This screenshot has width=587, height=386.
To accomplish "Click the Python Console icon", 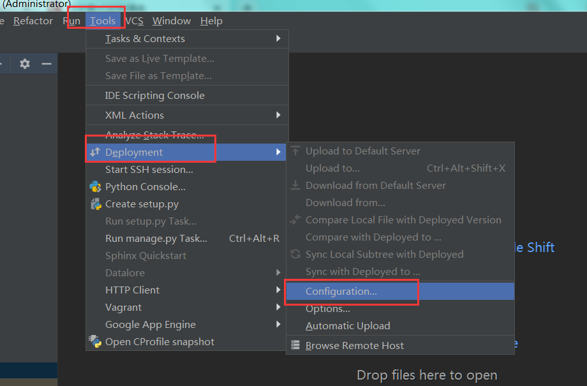I will tap(96, 187).
